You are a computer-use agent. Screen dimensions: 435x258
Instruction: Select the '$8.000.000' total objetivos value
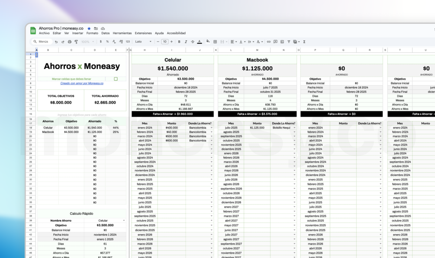click(x=61, y=102)
